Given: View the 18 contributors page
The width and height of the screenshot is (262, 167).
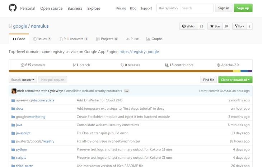Looking at the screenshot, I should click(179, 65).
